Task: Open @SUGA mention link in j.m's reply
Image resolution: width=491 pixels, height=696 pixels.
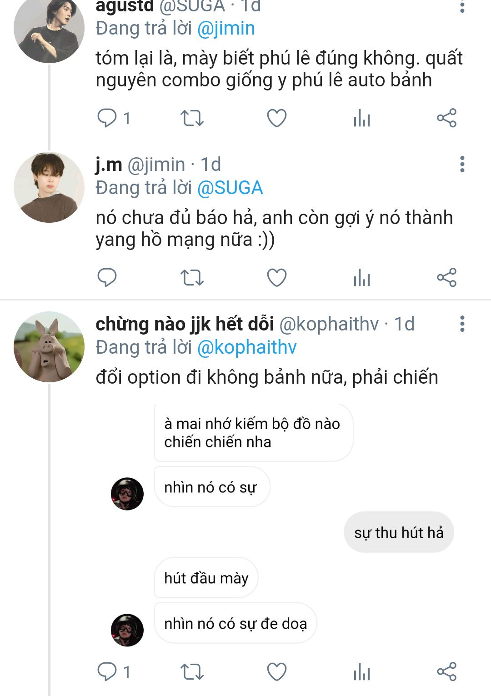Action: point(230,188)
